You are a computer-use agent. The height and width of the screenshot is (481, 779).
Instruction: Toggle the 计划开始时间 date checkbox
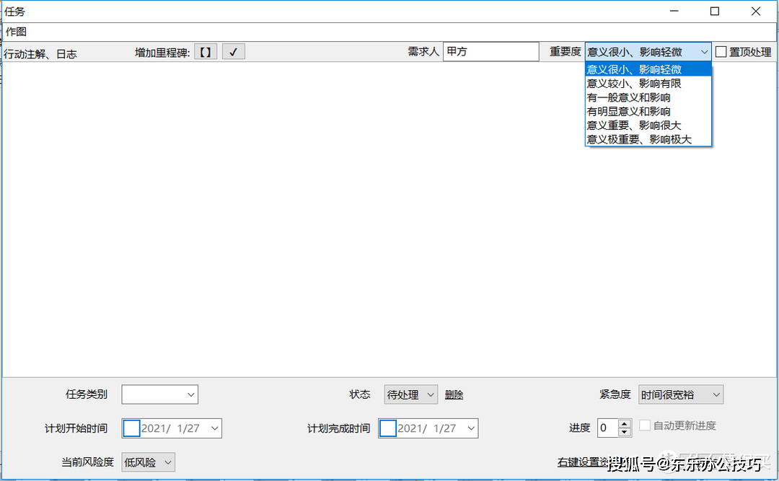pos(131,428)
